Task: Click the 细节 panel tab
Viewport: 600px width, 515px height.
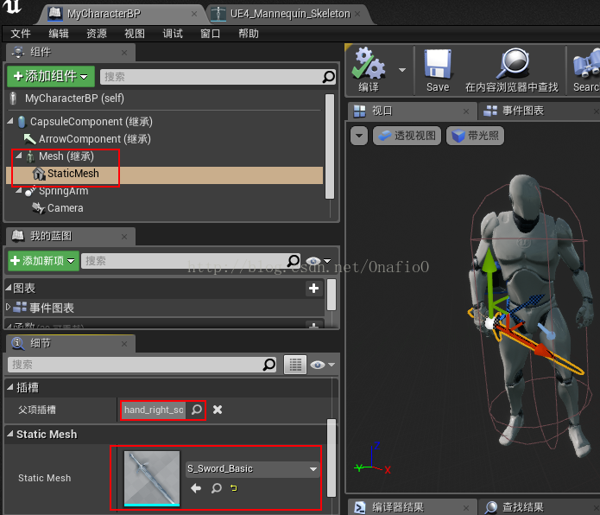Action: point(71,343)
